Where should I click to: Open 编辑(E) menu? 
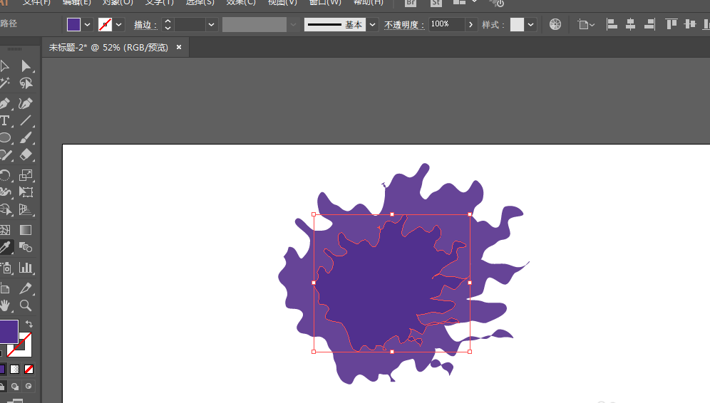(76, 3)
